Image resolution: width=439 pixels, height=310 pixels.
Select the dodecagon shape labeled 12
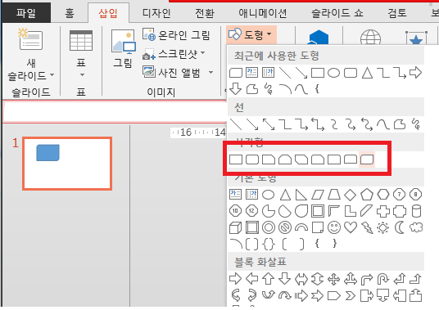251,211
